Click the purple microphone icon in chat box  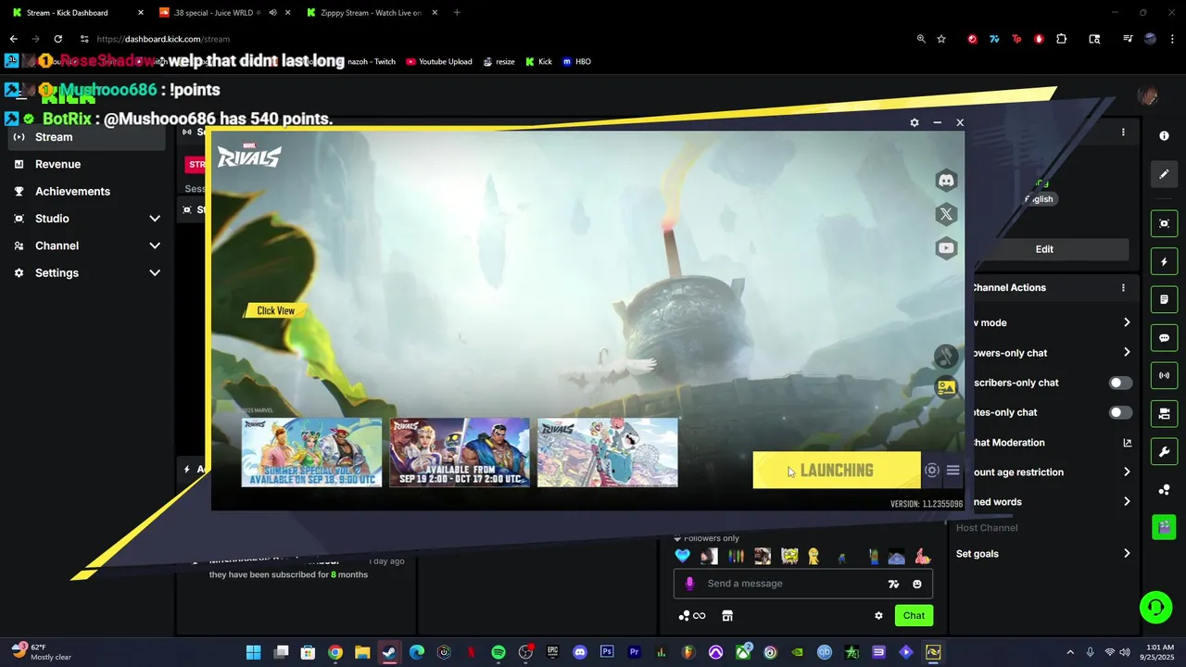click(689, 584)
